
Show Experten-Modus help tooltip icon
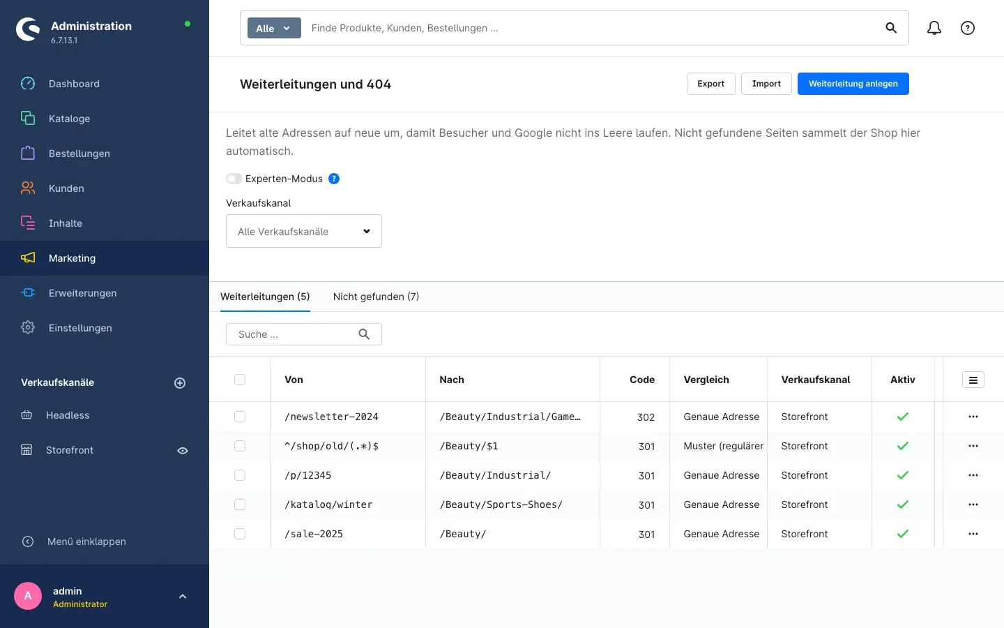(x=334, y=179)
